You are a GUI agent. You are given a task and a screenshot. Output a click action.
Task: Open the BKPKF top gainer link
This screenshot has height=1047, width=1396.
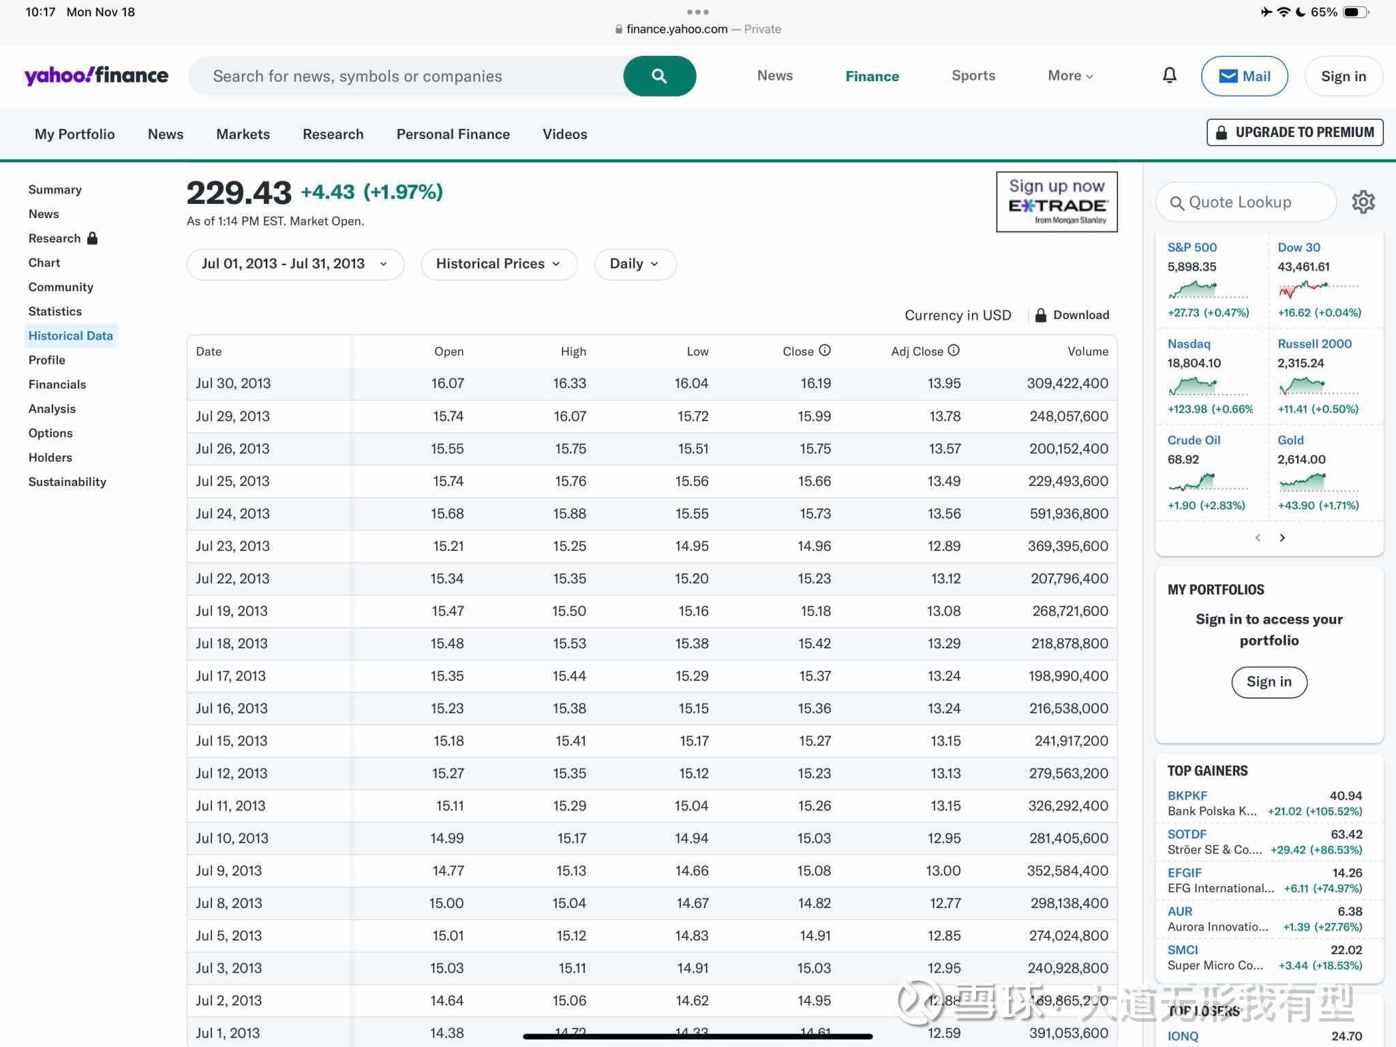[1187, 795]
